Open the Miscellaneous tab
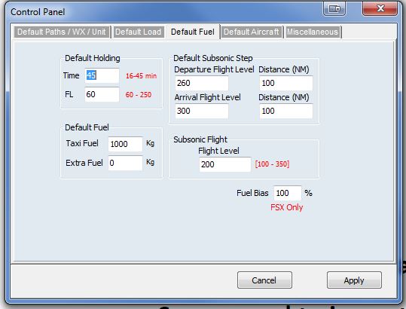The height and width of the screenshot is (309, 406). point(313,32)
